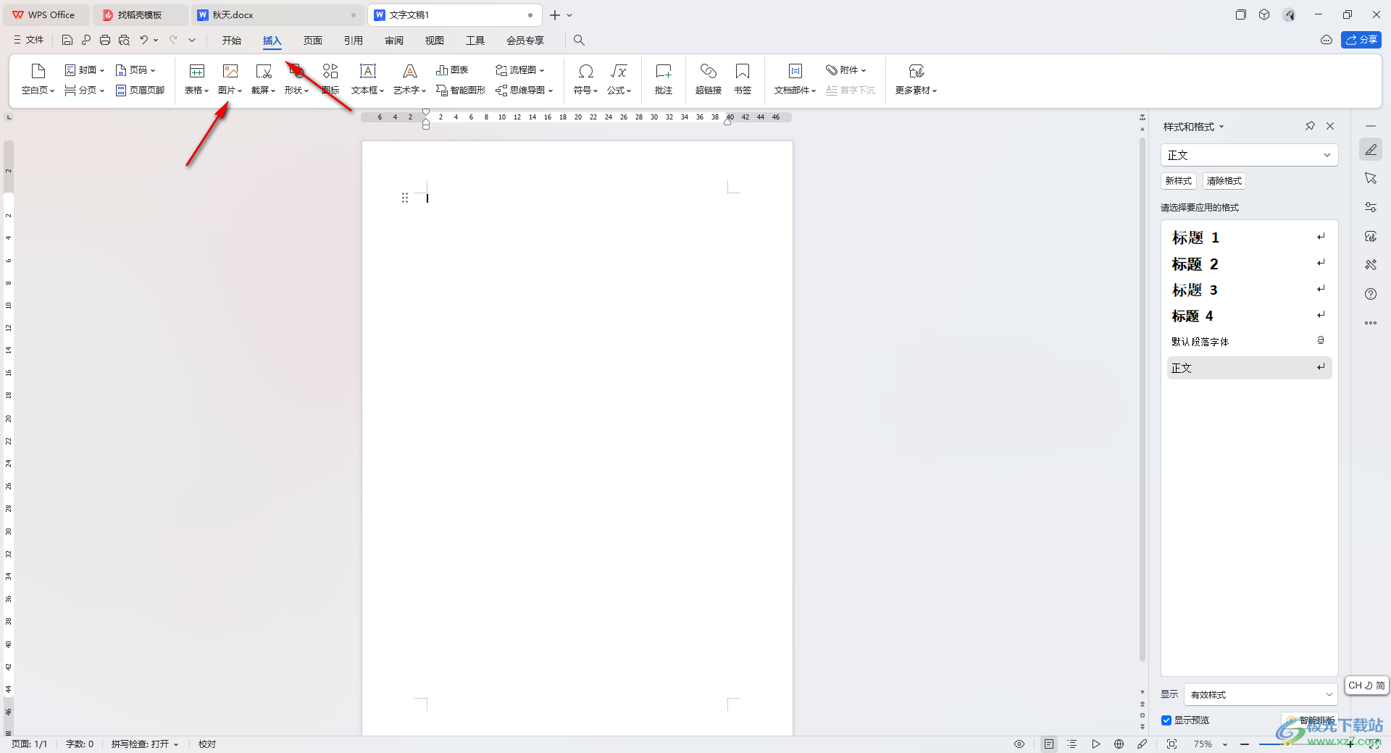Click the print icon in quick toolbar
The width and height of the screenshot is (1391, 753).
click(x=105, y=40)
